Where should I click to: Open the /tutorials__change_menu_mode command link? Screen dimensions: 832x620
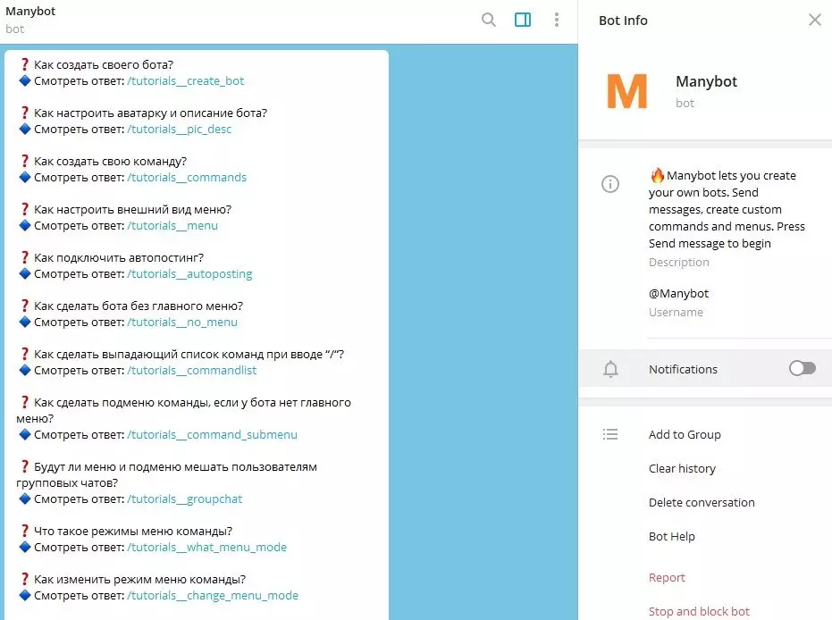coord(213,595)
